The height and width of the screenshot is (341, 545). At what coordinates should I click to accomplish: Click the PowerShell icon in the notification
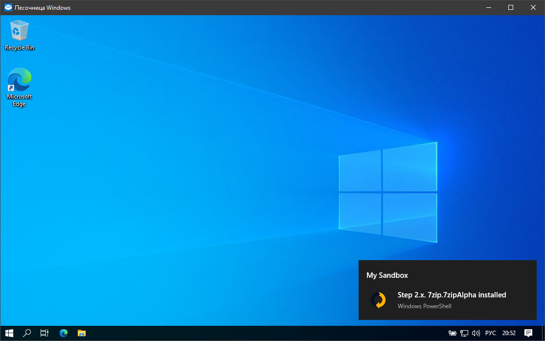point(378,300)
